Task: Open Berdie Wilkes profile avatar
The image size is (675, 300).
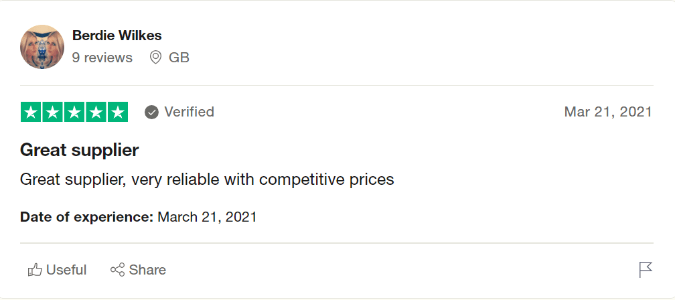Action: 42,47
